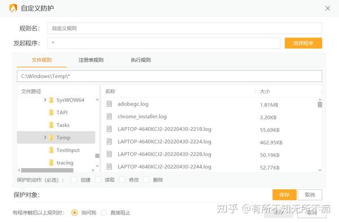Click the TextInput folder icon
Screen dimensions: 339x223
click(51, 150)
